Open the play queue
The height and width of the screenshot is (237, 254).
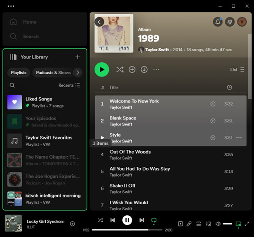click(x=199, y=224)
